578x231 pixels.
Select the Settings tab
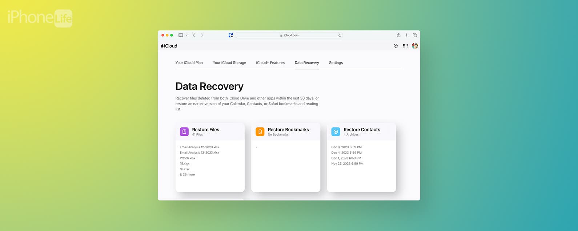point(336,63)
